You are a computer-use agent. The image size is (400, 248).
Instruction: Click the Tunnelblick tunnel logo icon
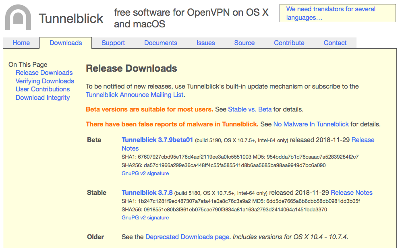point(18,18)
